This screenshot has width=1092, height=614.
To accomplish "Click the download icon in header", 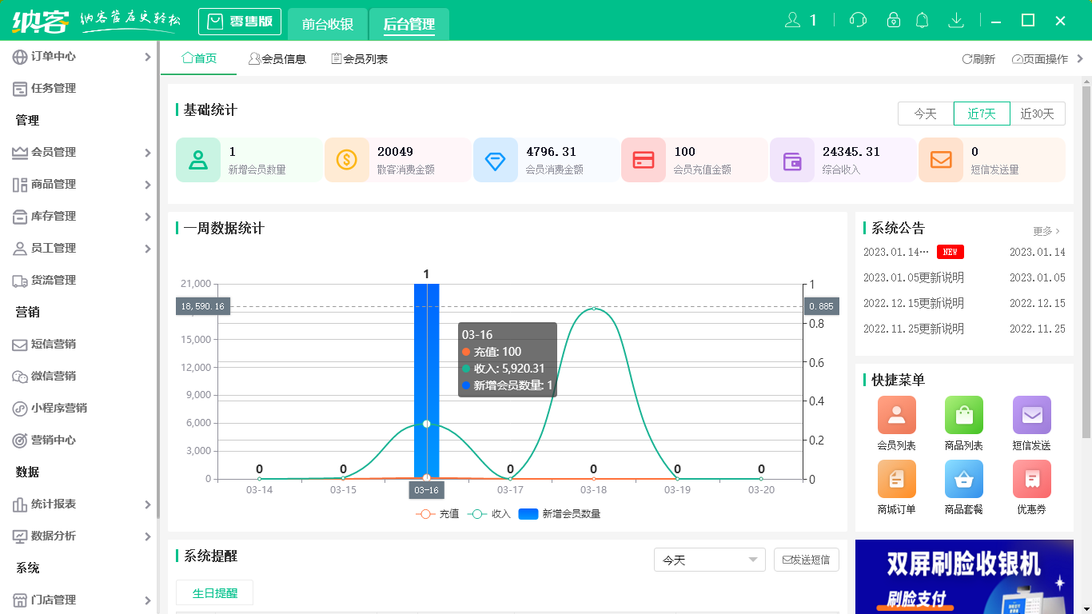I will (x=955, y=21).
